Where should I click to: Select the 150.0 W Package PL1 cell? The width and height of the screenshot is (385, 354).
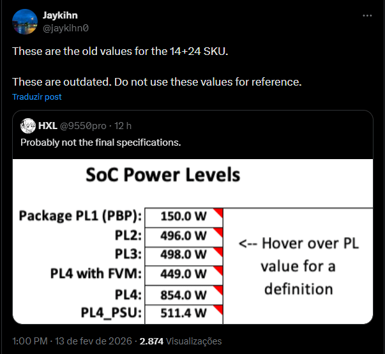point(184,216)
